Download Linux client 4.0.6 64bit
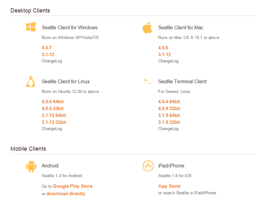 53,102
